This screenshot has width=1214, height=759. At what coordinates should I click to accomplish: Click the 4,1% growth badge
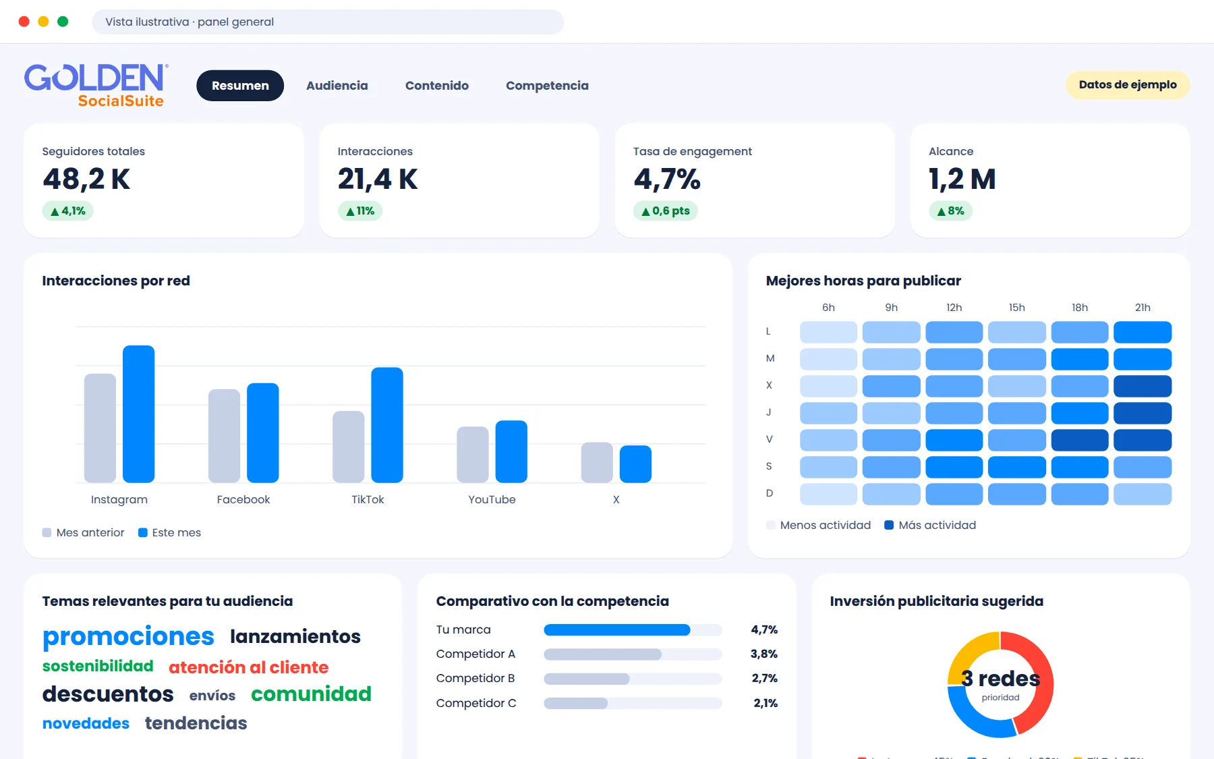pyautogui.click(x=68, y=211)
